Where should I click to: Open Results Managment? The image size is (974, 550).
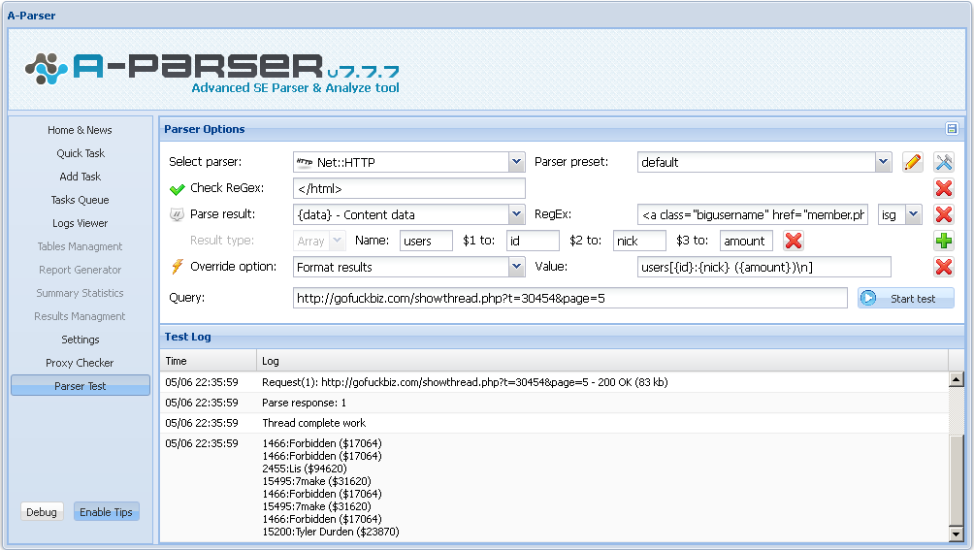click(x=81, y=316)
